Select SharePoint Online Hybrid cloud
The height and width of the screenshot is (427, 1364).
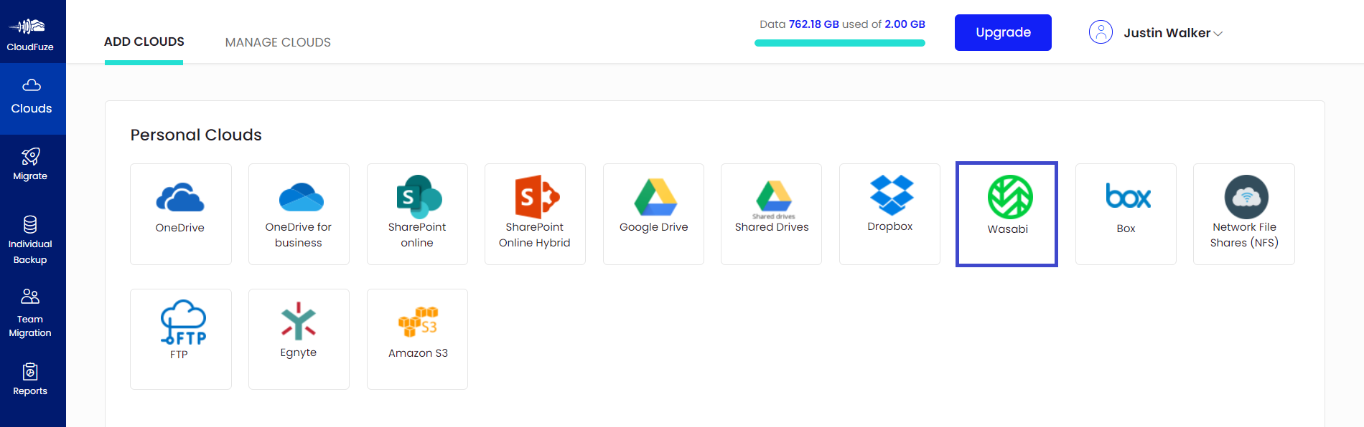[535, 214]
